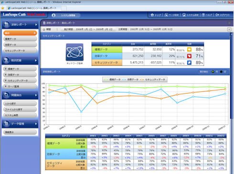Click the データ管理 section icon
The image size is (234, 174).
click(x=6, y=124)
